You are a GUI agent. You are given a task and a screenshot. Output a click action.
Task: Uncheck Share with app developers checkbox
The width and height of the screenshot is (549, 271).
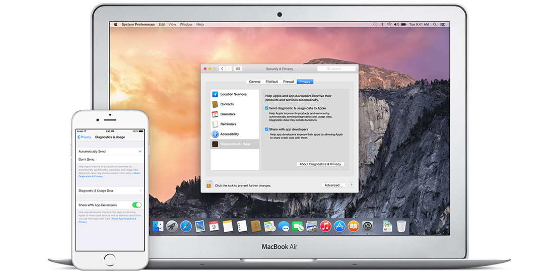(x=267, y=129)
